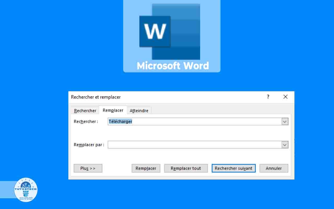
Task: Open the Atteindre tab
Action: pos(139,111)
